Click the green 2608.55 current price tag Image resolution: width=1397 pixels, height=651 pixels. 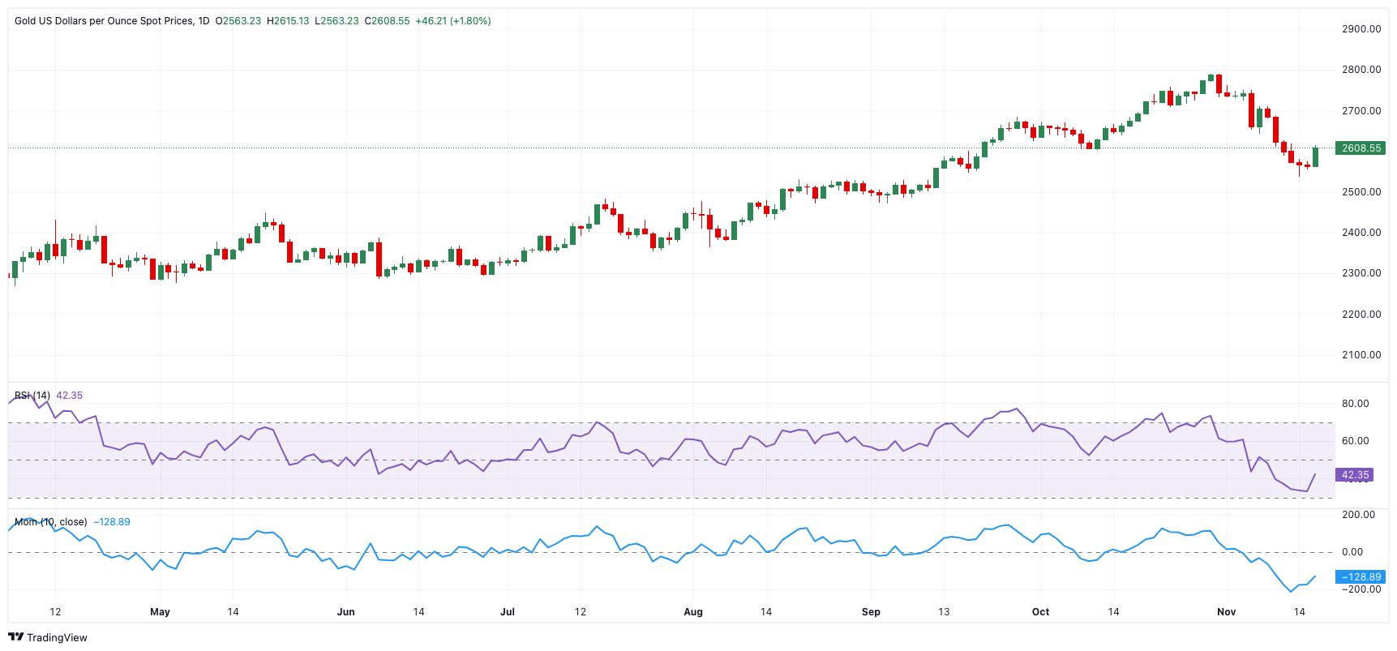(x=1361, y=148)
